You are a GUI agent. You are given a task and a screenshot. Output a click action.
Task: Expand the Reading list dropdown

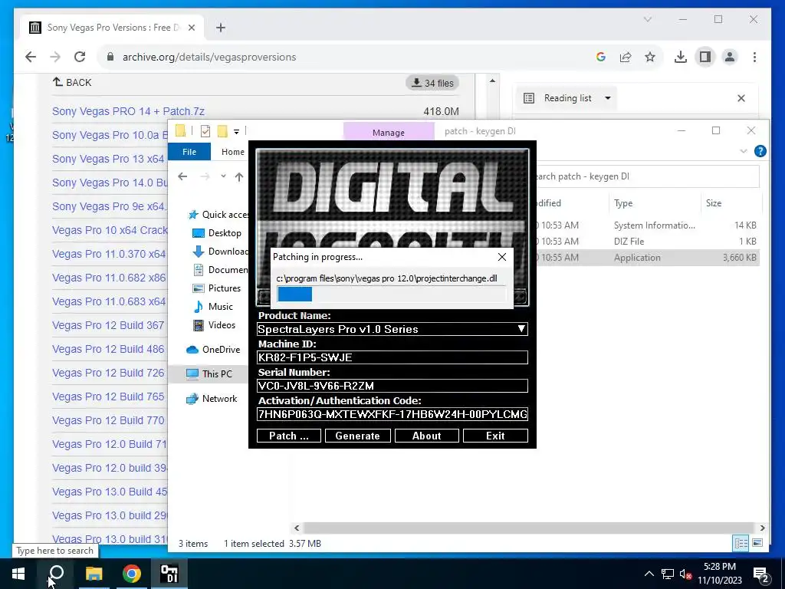tap(608, 98)
